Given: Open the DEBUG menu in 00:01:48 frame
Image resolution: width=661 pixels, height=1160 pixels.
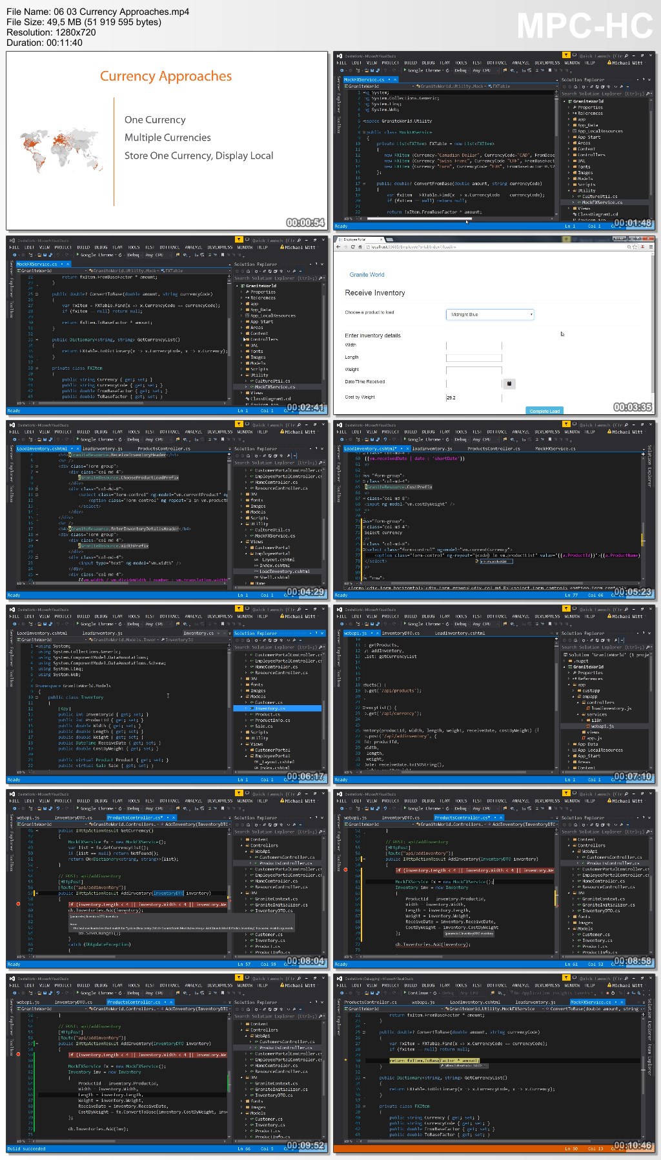Looking at the screenshot, I should pos(429,63).
